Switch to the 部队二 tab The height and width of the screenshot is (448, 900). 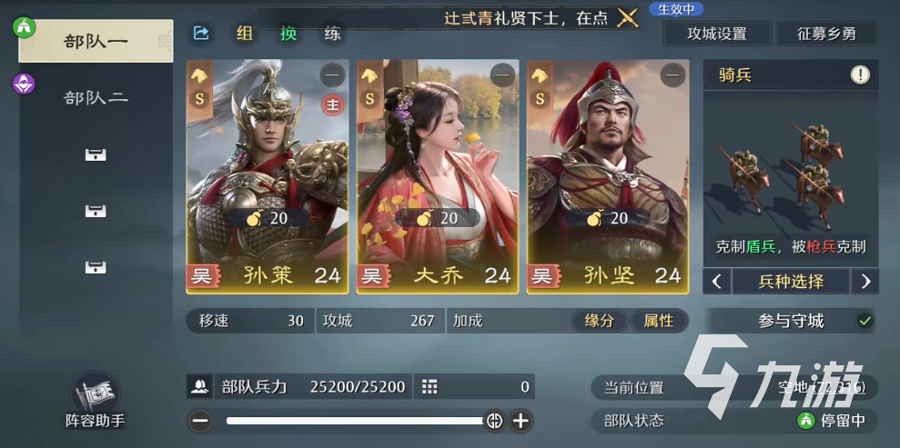tap(96, 98)
